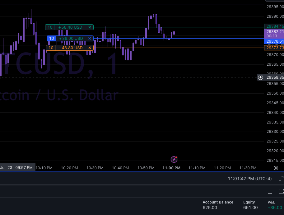Click the 10:50 PM time axis label
Viewport: 284px width, 215px height.
pos(146,168)
